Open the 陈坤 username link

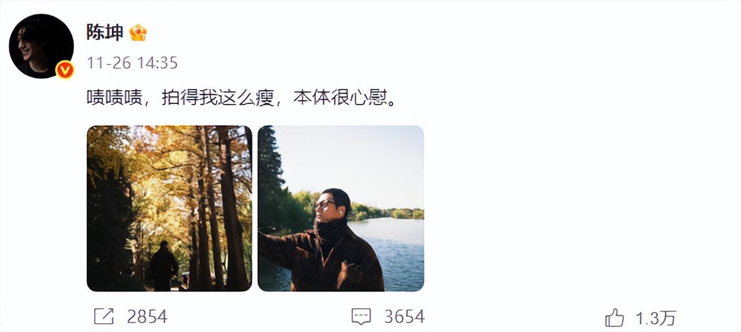click(x=104, y=33)
